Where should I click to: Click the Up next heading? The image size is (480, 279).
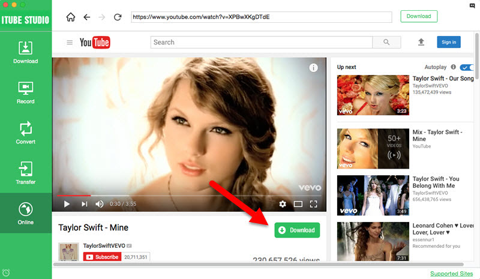347,67
